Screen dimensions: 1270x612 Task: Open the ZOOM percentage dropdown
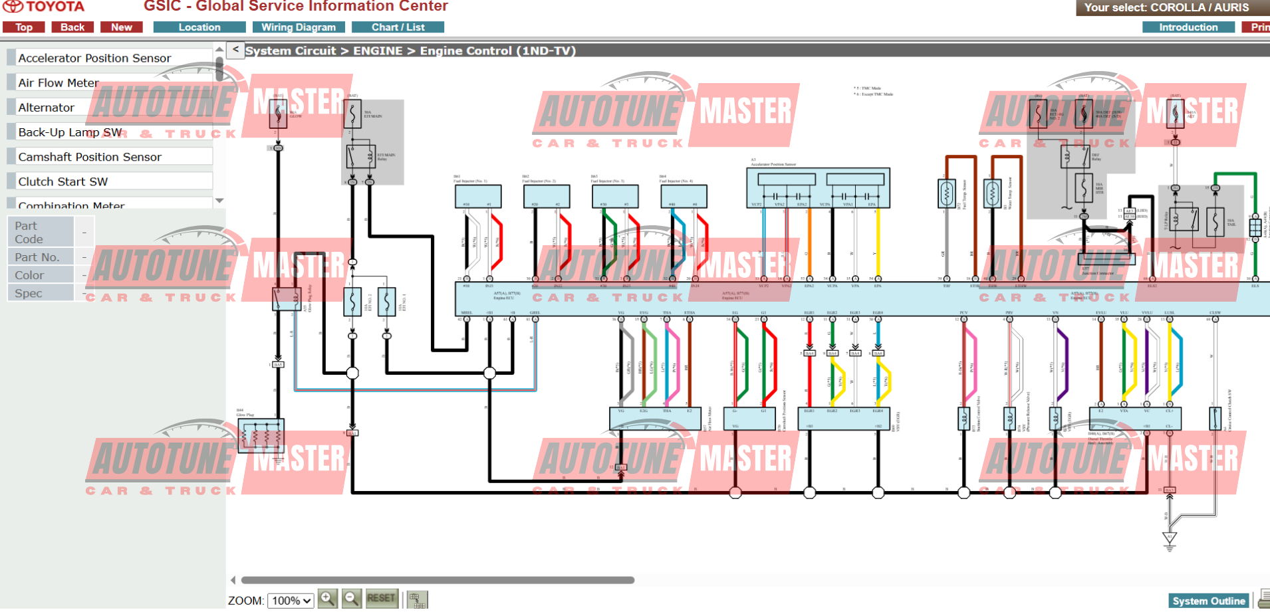tap(291, 601)
